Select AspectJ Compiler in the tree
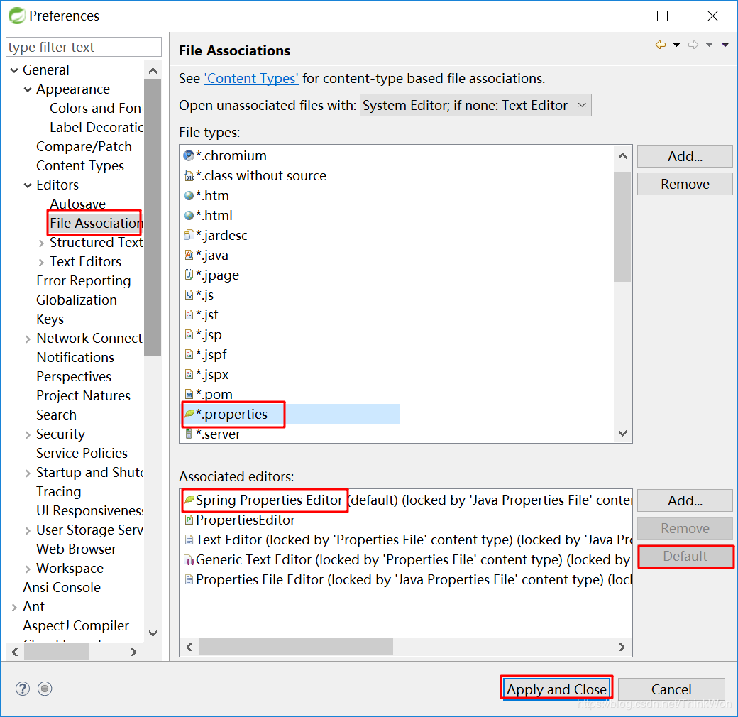Screen dimensions: 738x717 click(76, 625)
